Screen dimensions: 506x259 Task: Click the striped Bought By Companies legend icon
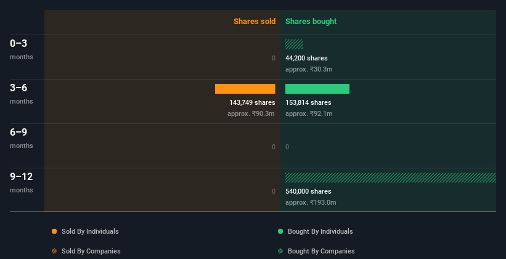pyautogui.click(x=280, y=251)
